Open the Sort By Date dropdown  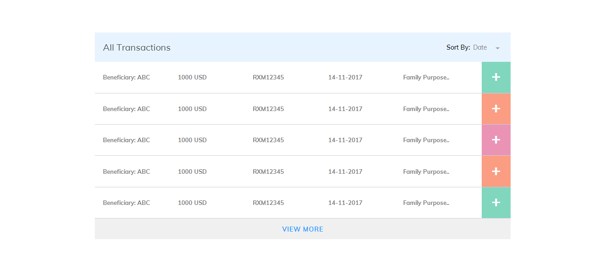(x=486, y=47)
